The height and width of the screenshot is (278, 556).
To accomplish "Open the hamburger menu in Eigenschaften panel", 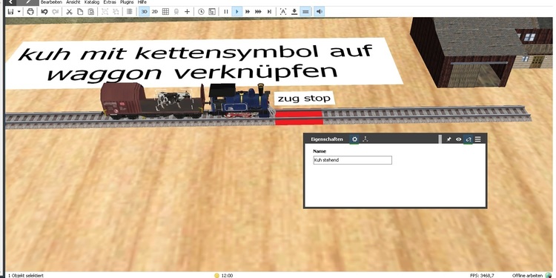I will point(478,139).
